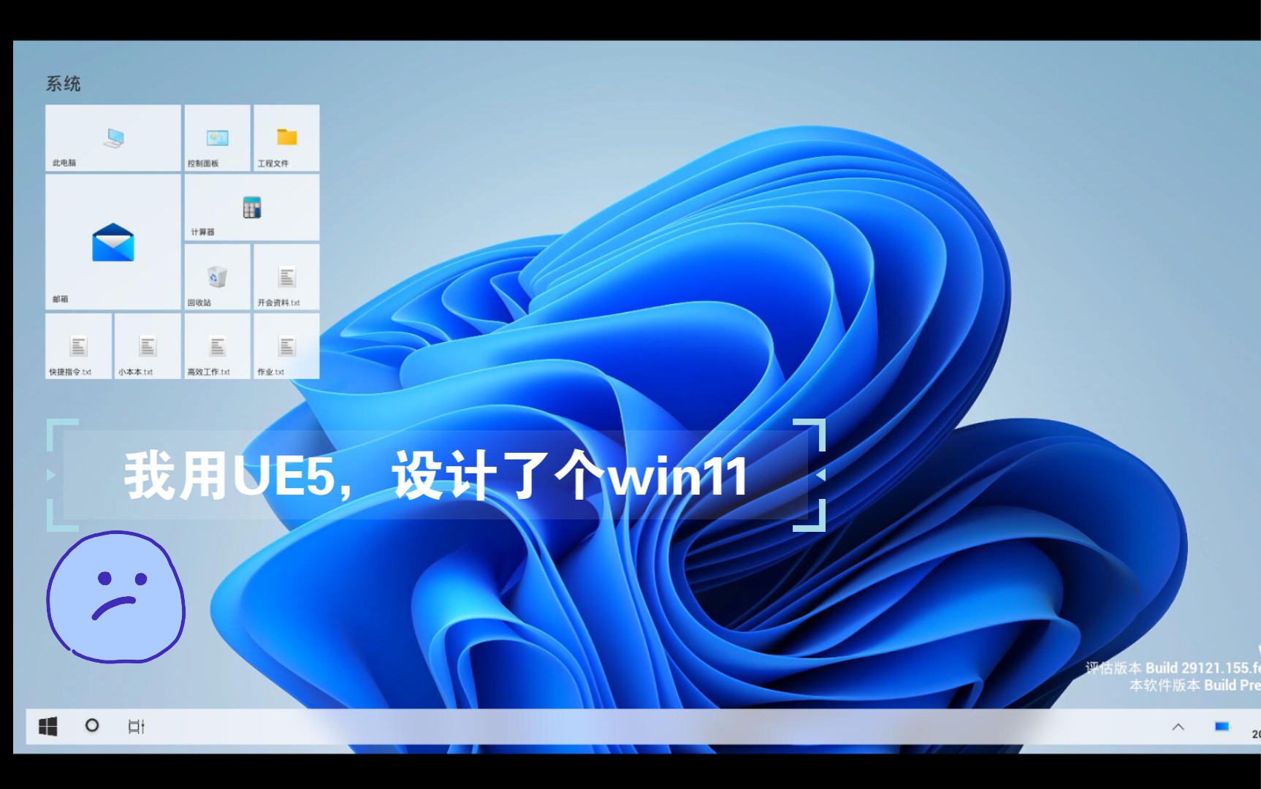Viewport: 1261px width, 789px height.
Task: Open the 小本本.txt file tile
Action: [x=148, y=346]
